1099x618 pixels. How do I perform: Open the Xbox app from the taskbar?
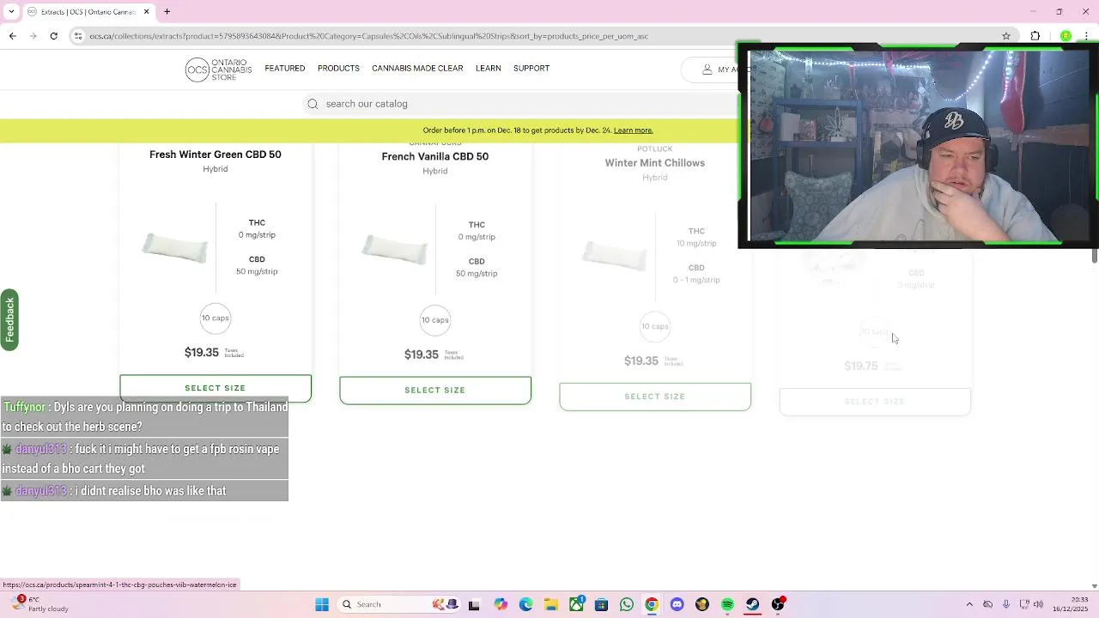576,604
